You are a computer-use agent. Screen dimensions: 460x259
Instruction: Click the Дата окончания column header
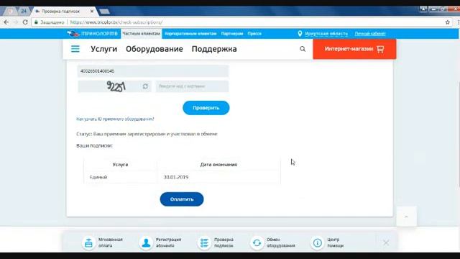[218, 165]
